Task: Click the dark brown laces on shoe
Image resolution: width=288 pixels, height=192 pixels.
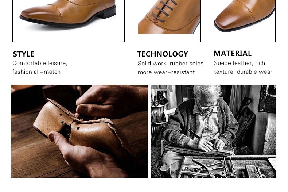Action: click(x=163, y=10)
